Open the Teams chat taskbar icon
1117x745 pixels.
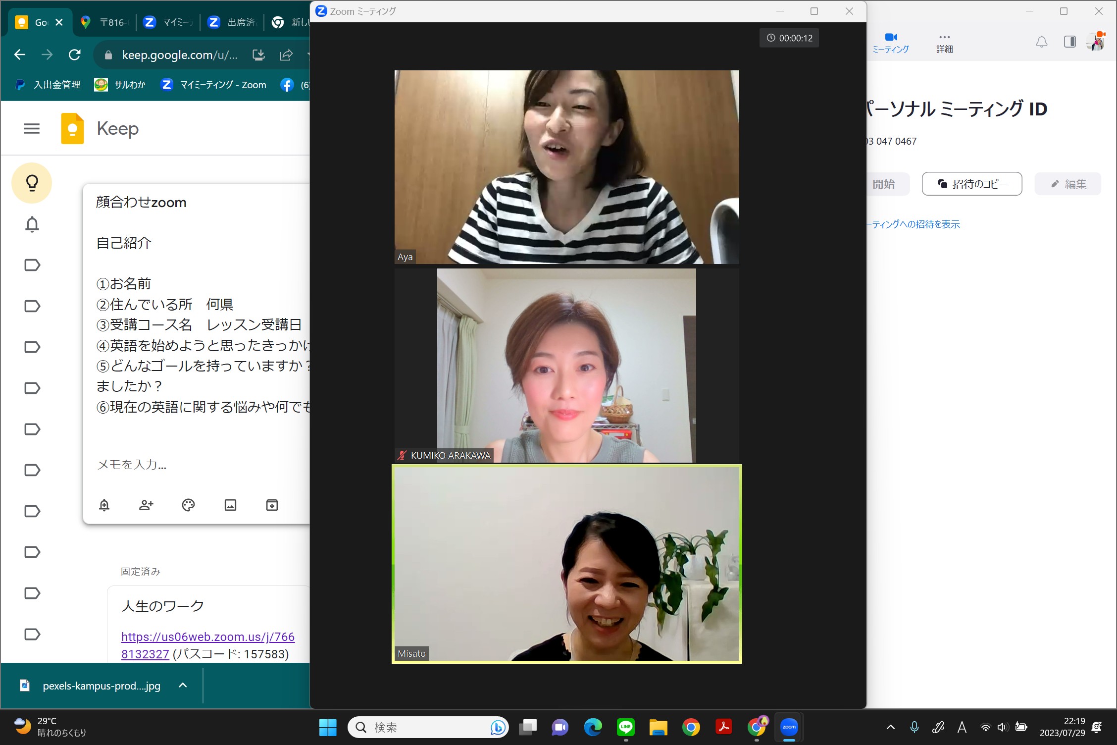click(x=560, y=727)
